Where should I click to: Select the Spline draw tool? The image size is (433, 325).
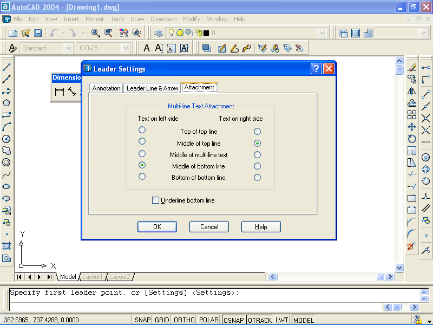pos(6,174)
